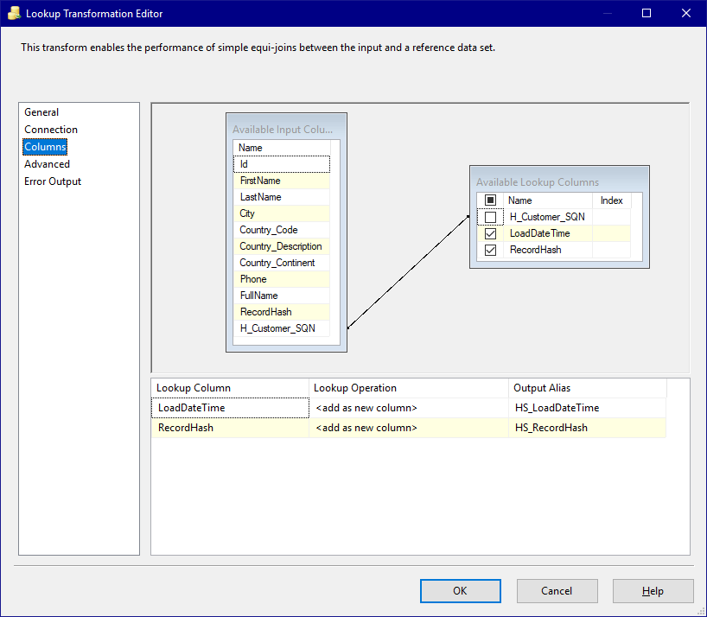The image size is (707, 617).
Task: Select the RecordHash input column
Action: pyautogui.click(x=282, y=312)
